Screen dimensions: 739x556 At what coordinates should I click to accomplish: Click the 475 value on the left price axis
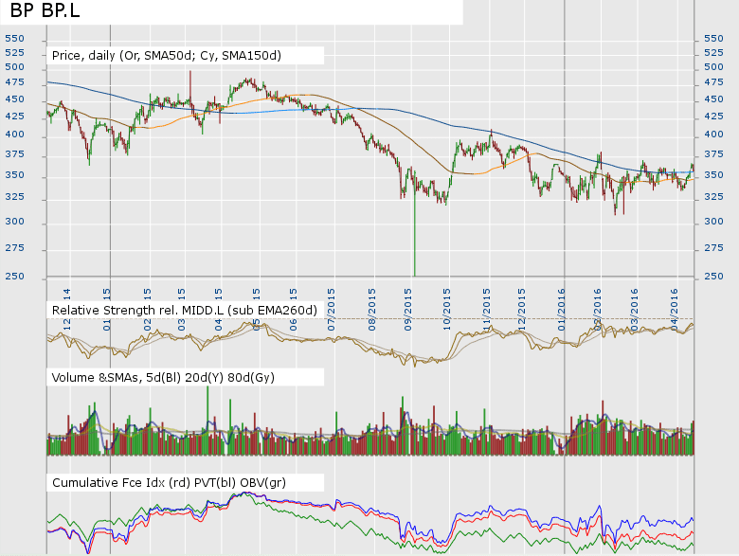click(14, 82)
